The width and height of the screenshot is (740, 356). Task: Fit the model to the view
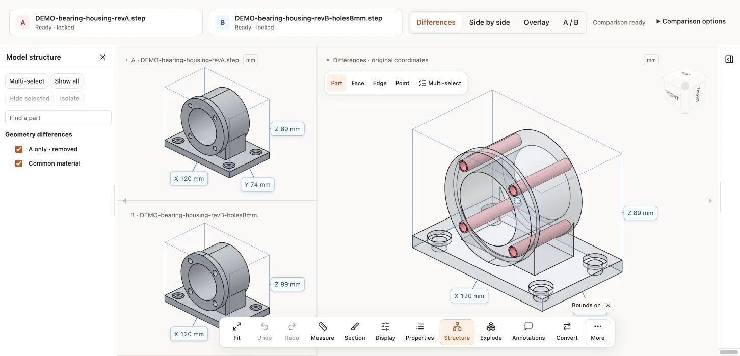point(237,332)
